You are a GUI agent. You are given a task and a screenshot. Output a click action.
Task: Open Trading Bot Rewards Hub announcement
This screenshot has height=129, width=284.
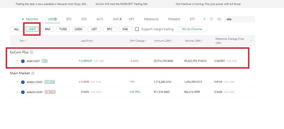[52, 4]
